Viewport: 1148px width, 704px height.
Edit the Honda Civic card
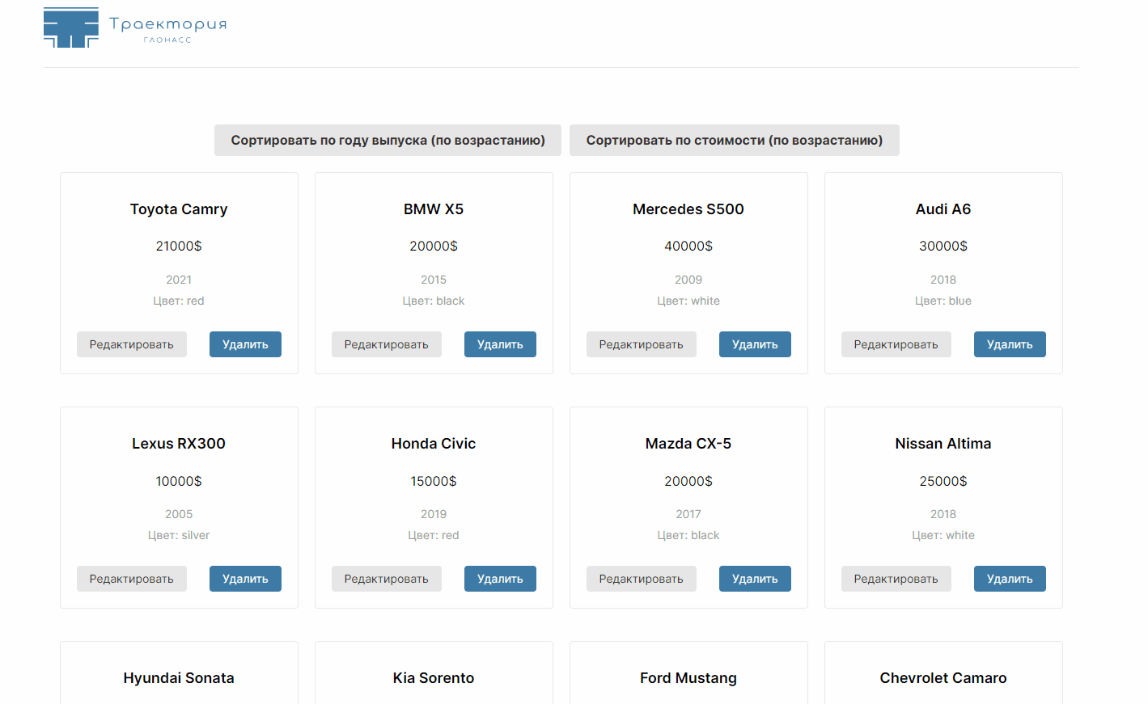coord(387,579)
